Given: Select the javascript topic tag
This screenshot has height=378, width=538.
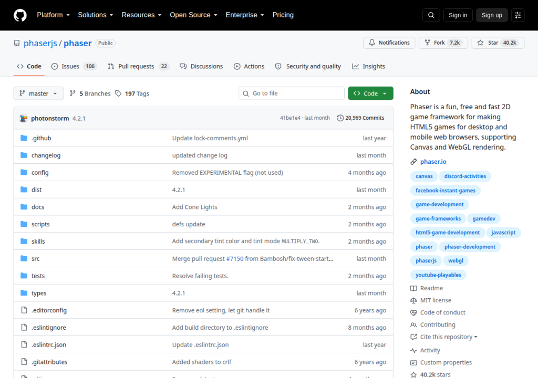Looking at the screenshot, I should [x=503, y=233].
